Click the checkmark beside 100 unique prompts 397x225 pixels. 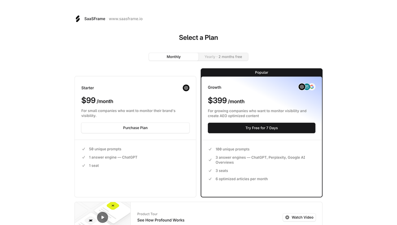[x=210, y=149]
